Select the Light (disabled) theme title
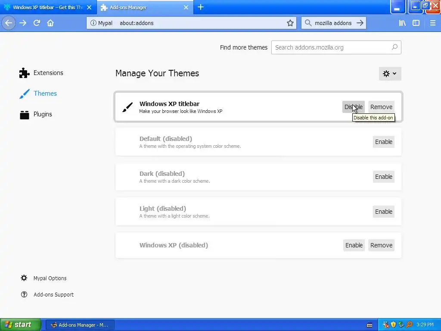The image size is (441, 331). [x=162, y=209]
